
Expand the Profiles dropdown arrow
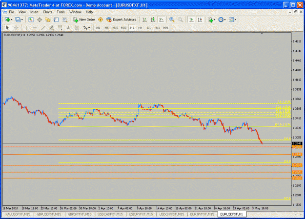pyautogui.click(x=22, y=20)
